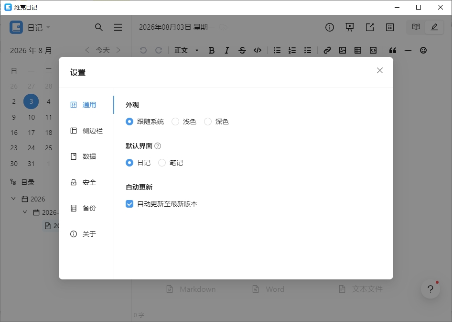
Task: Import from Word option
Action: [268, 289]
